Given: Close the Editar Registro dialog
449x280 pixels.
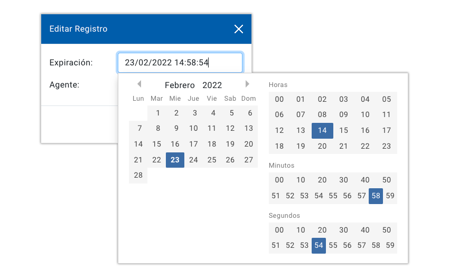Looking at the screenshot, I should (239, 29).
